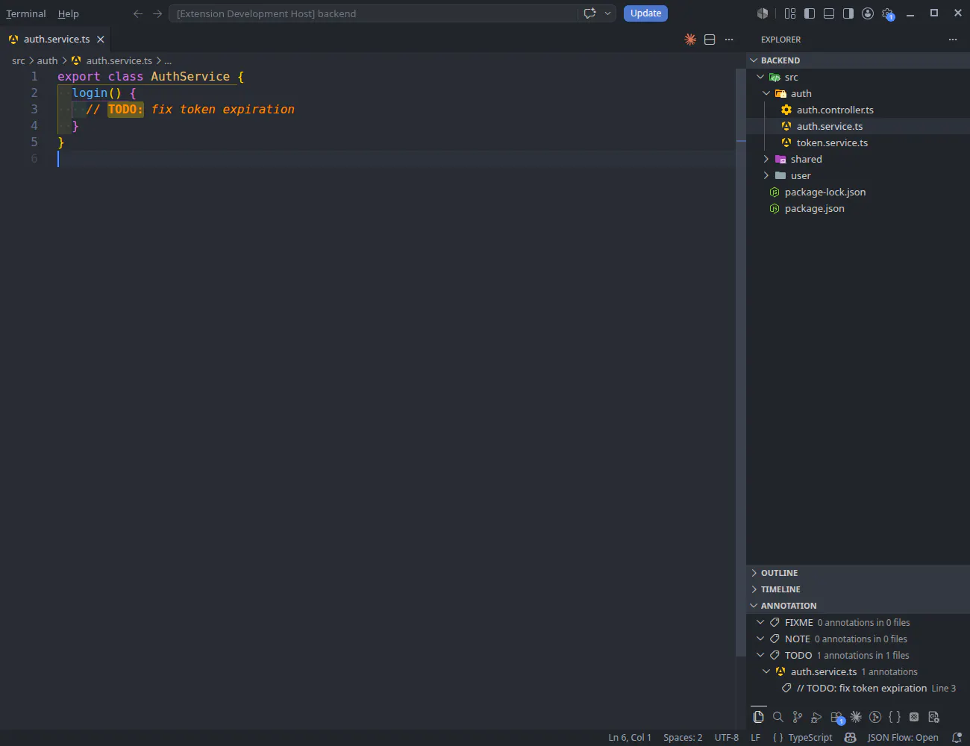Open the Manage gear icon in title bar
Viewport: 970px width, 746px height.
887,13
